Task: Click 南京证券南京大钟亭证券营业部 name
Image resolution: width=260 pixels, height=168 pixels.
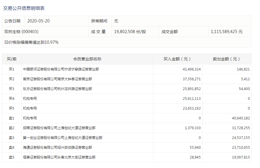Action: tap(57, 79)
